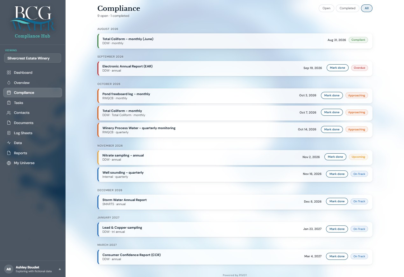Click the Upcoming status badge
Screen dimensions: 404x277
click(358, 157)
